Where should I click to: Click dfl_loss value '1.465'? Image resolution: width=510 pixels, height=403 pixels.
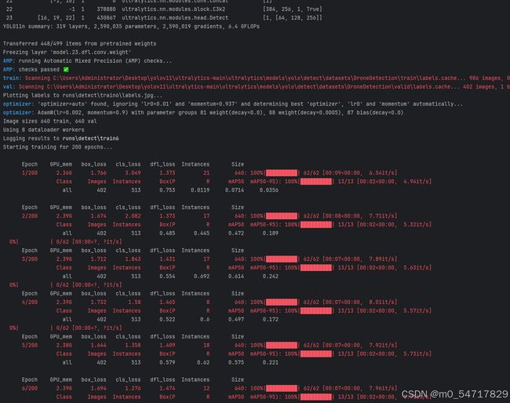(167, 302)
